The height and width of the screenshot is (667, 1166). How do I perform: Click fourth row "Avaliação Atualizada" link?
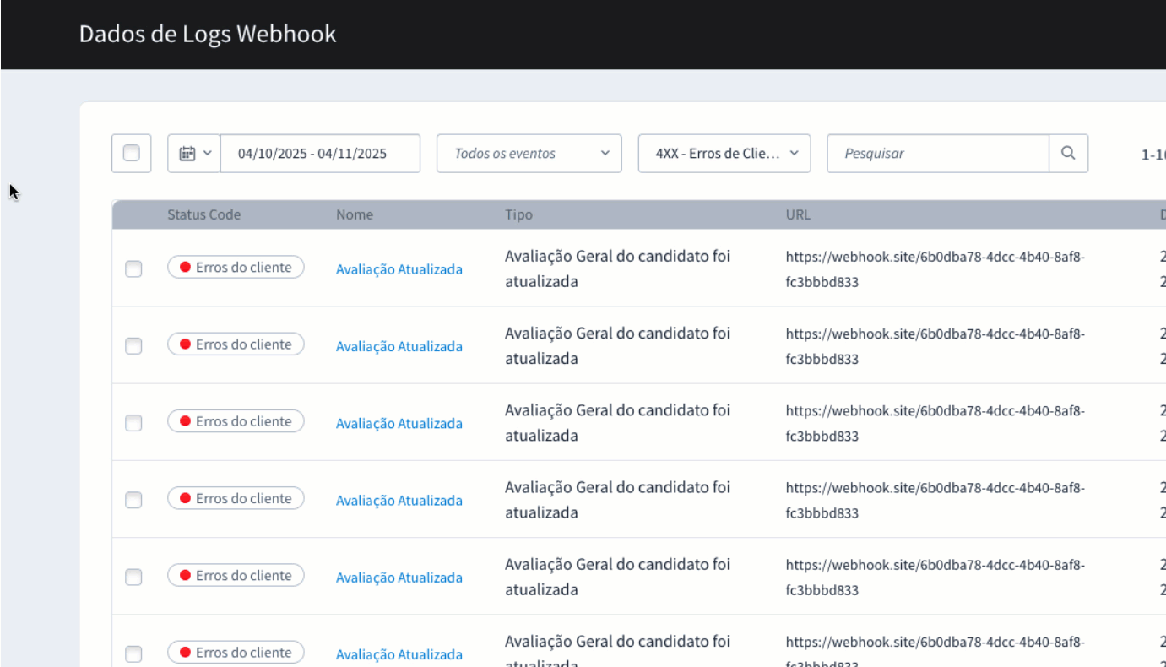coord(399,500)
